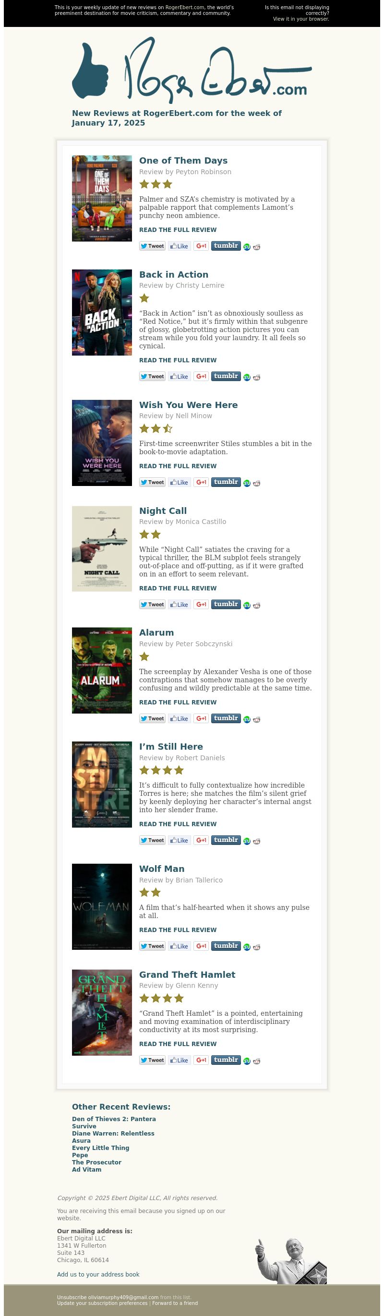
Task: Click Tweet button under One of Them Days
Action: (x=152, y=246)
